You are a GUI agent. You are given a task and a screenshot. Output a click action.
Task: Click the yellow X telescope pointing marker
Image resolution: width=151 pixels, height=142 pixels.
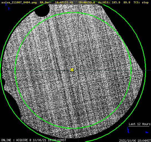click(x=72, y=70)
